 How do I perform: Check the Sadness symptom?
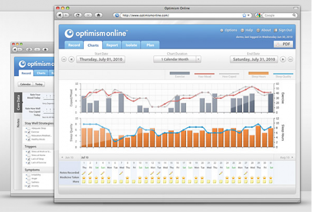29,183
